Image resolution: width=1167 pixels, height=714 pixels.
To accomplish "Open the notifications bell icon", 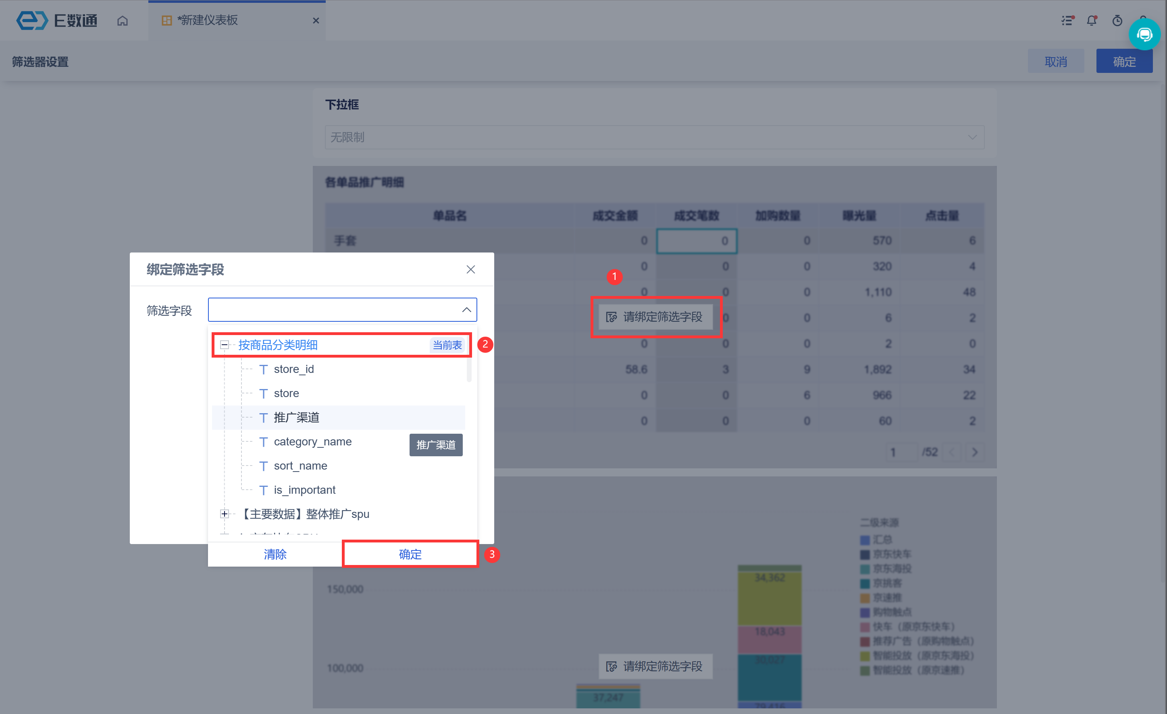I will (x=1092, y=21).
